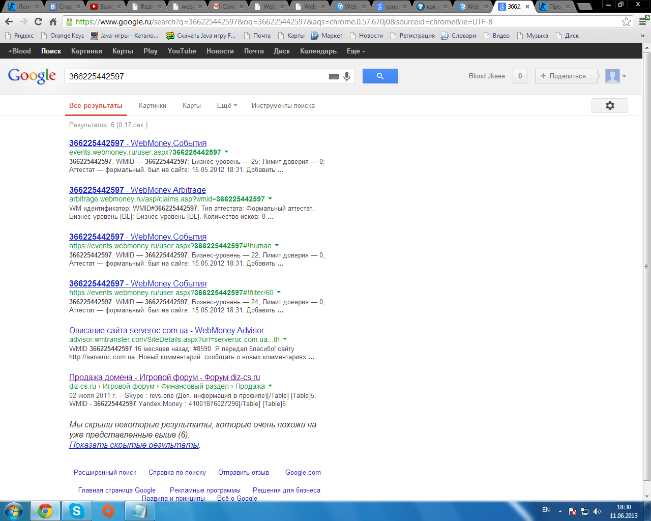The height and width of the screenshot is (521, 651).
Task: Open account dropdown arrow next to avatar
Action: [x=624, y=76]
